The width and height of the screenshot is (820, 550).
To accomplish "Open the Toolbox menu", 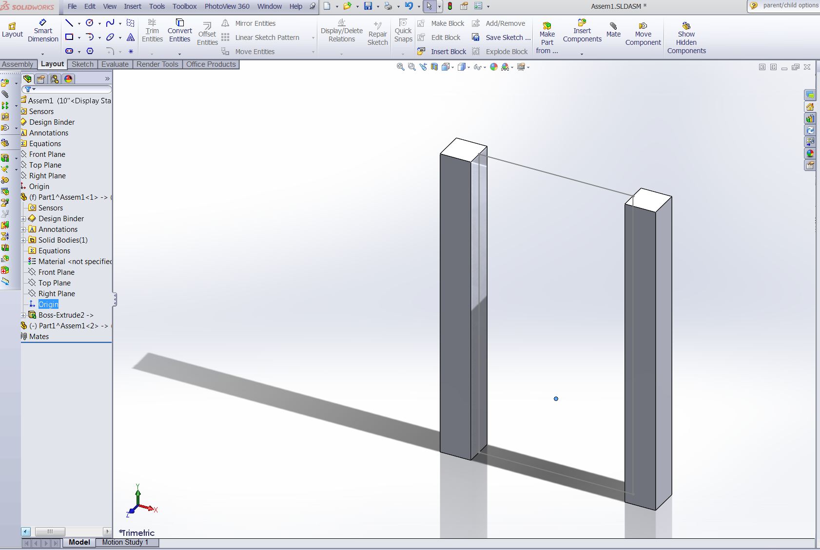I will pyautogui.click(x=184, y=6).
